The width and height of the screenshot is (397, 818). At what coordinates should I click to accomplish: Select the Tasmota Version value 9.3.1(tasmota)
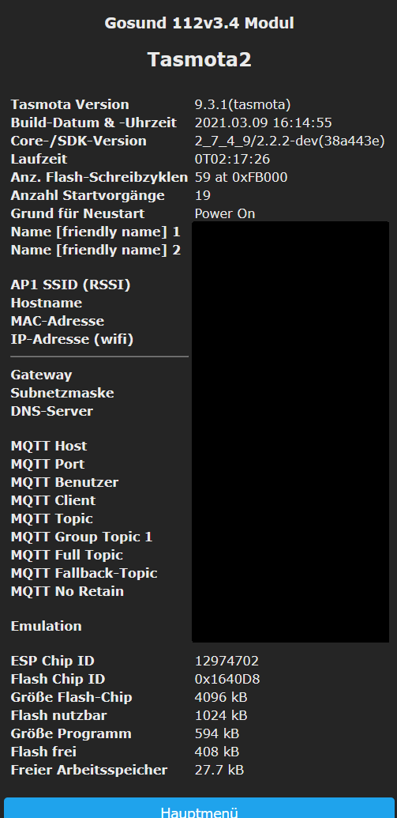coord(242,104)
